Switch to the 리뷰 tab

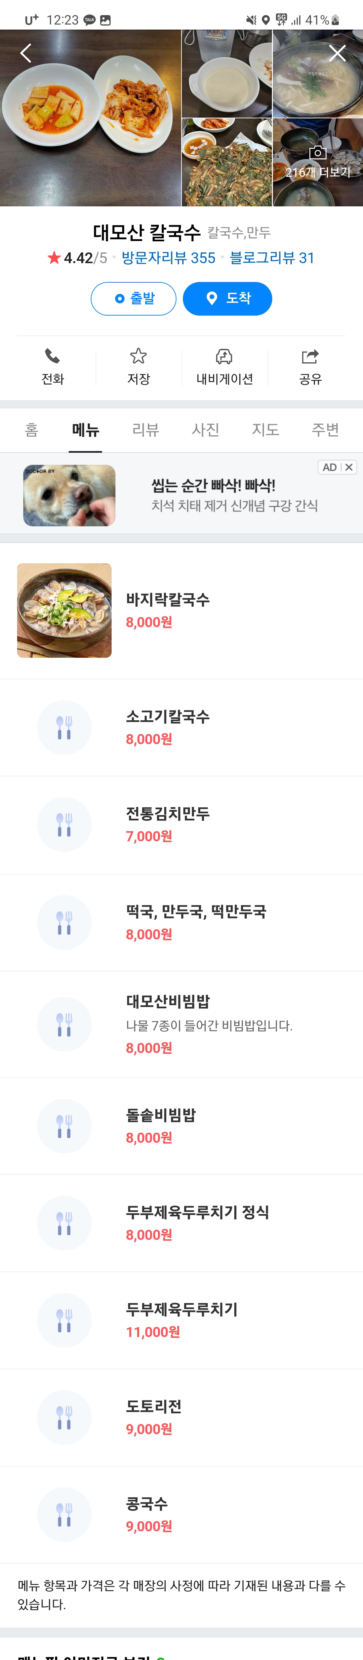146,430
